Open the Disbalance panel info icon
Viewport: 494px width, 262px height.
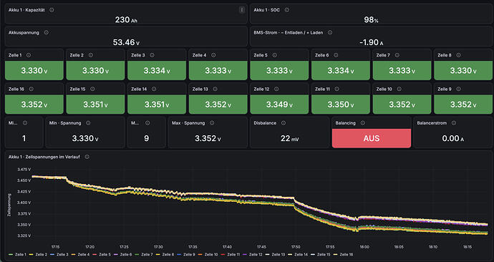(x=284, y=123)
